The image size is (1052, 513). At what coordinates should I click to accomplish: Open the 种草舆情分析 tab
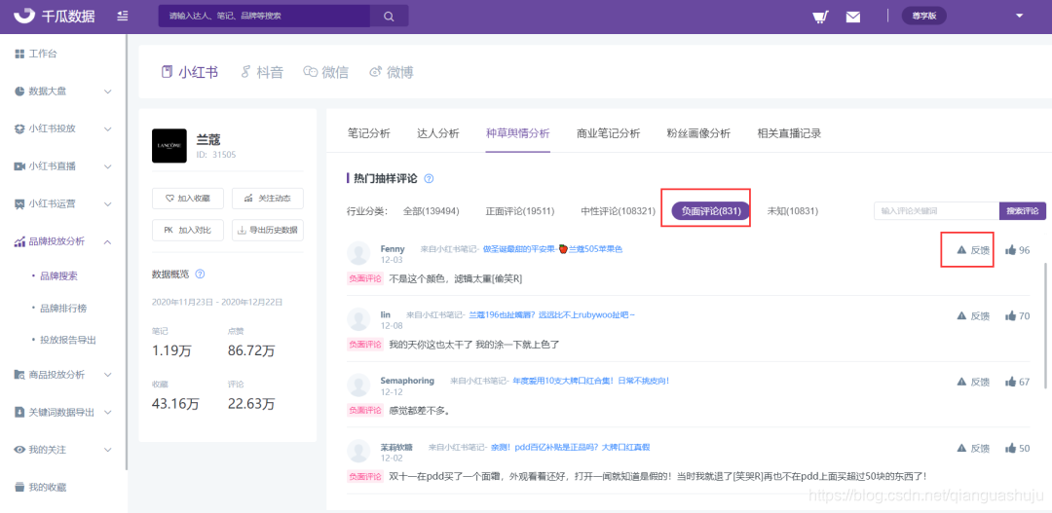(x=518, y=132)
